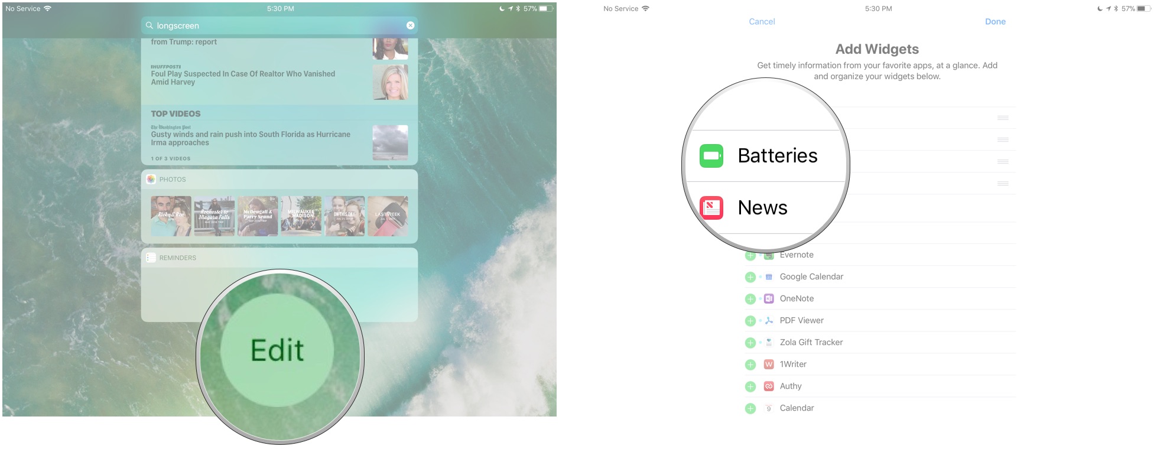Grab the topmost reorder handle in the widget list
This screenshot has width=1157, height=449.
(x=1003, y=118)
